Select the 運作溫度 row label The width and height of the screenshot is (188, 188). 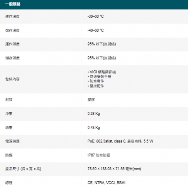click(12, 16)
